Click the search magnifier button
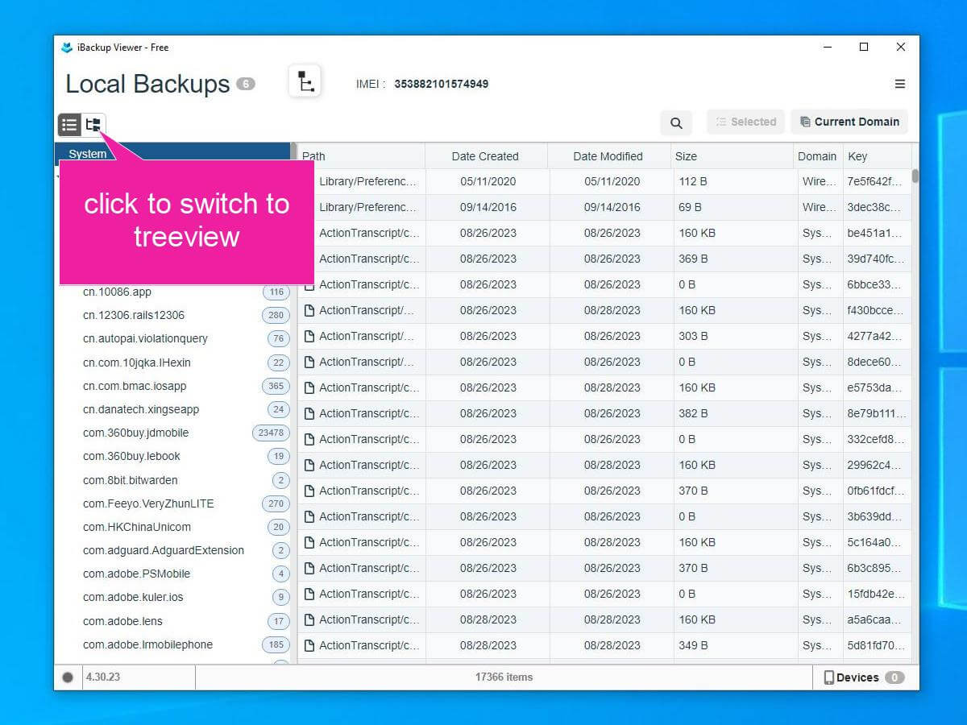The width and height of the screenshot is (967, 725). point(676,122)
